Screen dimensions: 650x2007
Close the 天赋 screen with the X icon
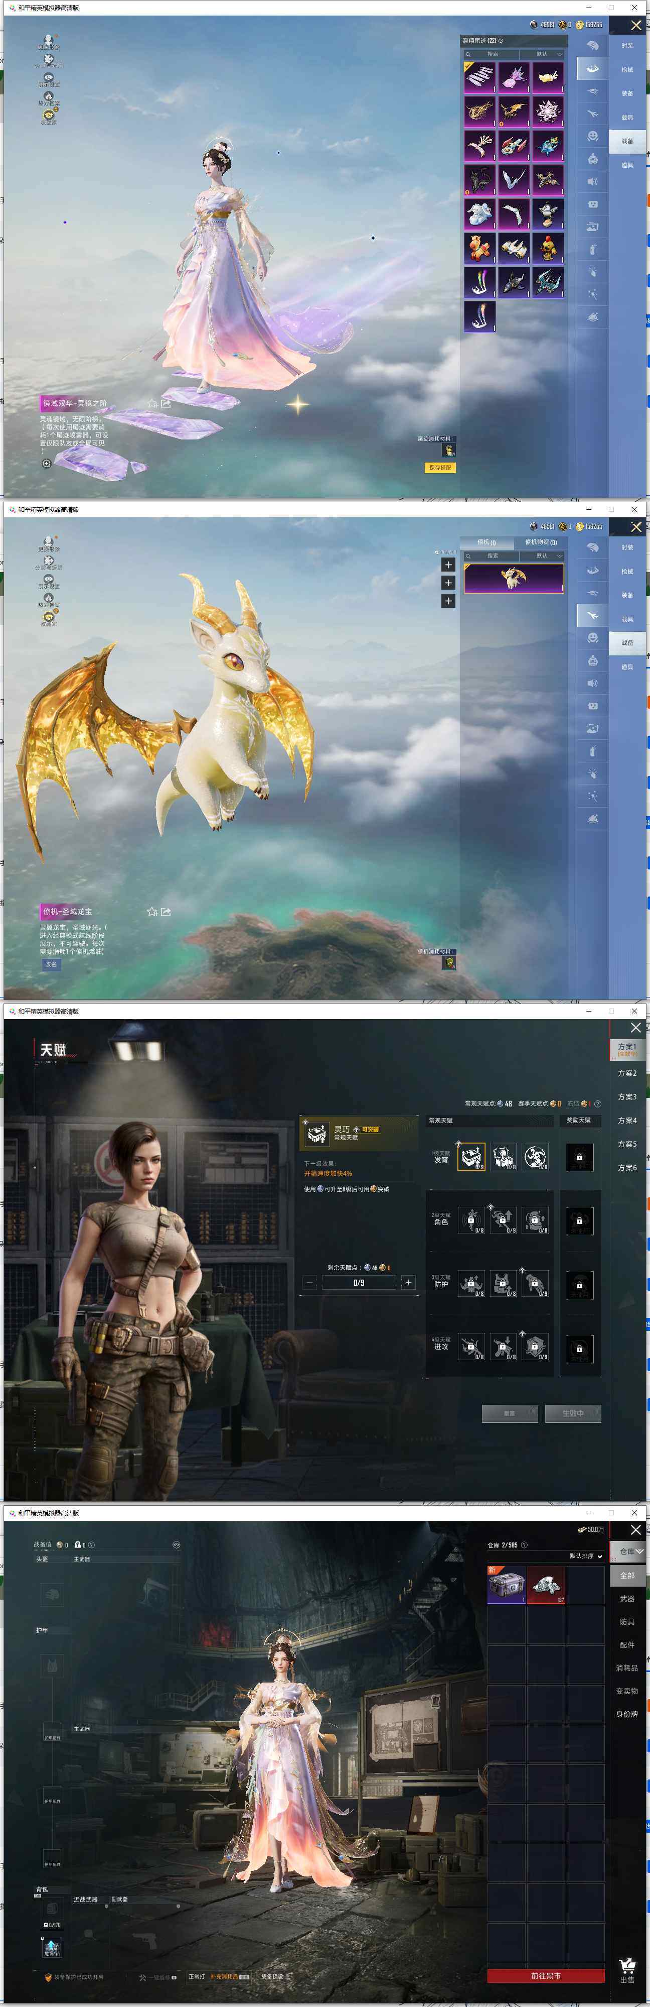tap(636, 1028)
